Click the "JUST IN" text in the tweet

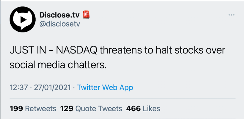(28, 50)
